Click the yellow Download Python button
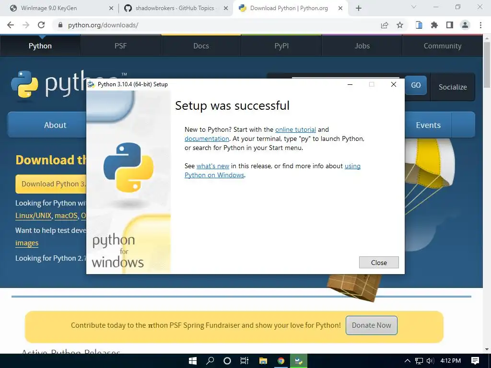This screenshot has width=491, height=368. click(51, 184)
